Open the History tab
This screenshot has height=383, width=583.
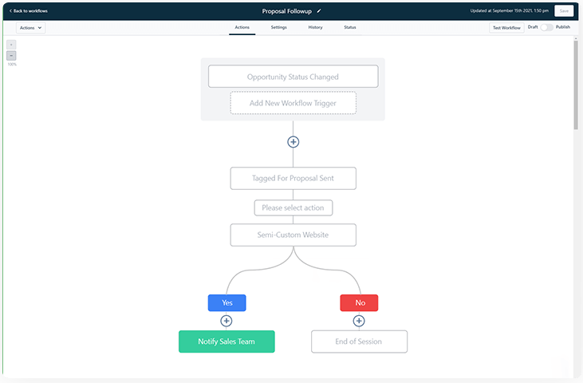click(316, 27)
